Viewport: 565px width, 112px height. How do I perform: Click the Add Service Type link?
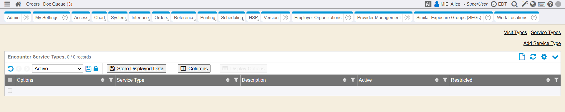click(x=542, y=43)
